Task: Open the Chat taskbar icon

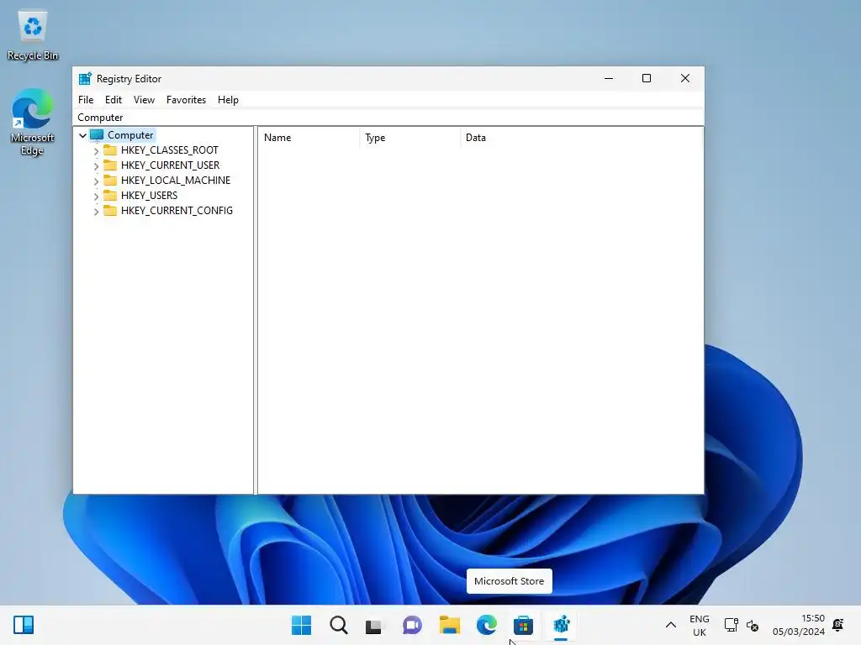Action: tap(412, 625)
